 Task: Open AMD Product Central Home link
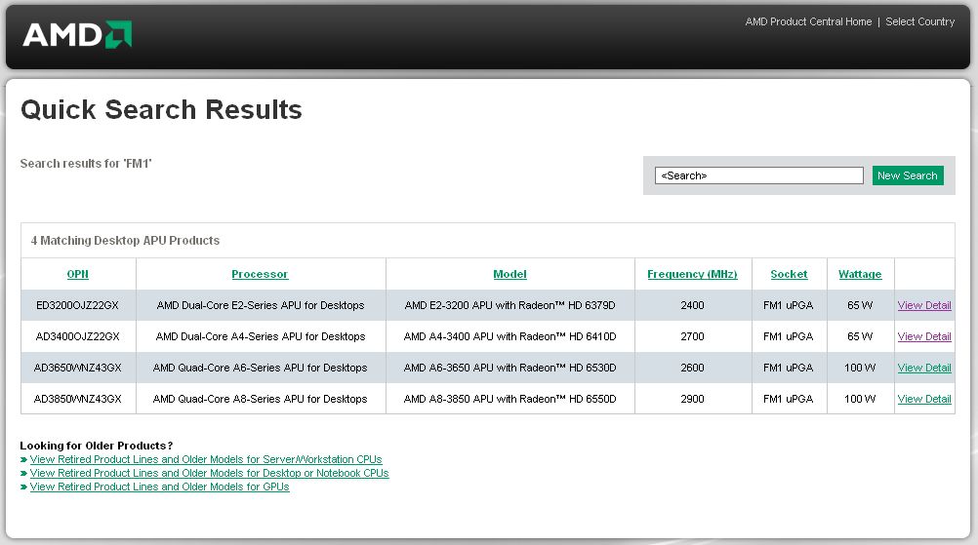tap(808, 21)
